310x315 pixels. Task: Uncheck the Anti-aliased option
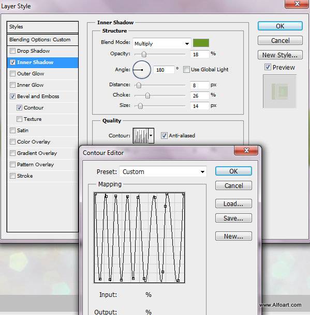(164, 136)
